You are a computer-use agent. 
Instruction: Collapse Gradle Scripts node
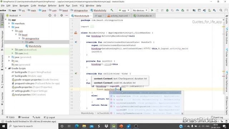(x=6, y=68)
